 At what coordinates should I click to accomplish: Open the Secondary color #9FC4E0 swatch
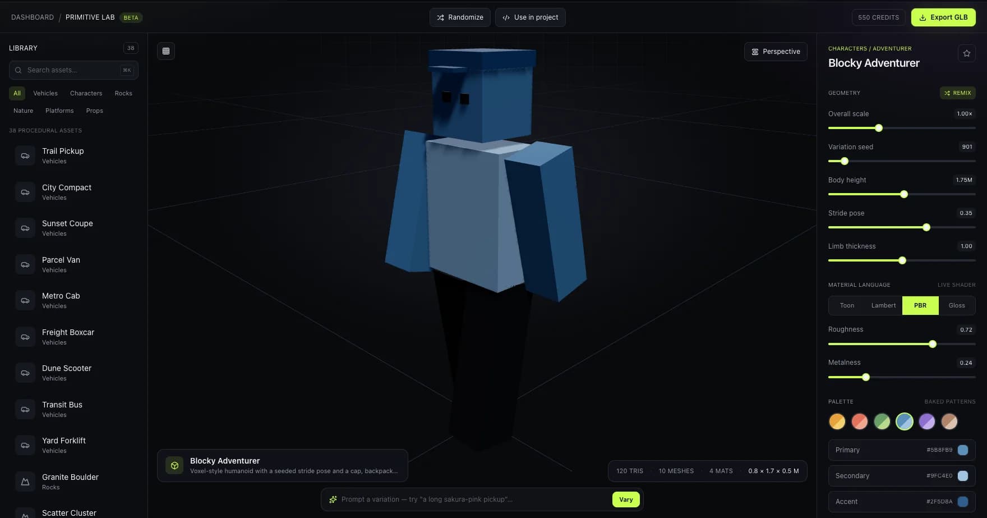click(x=963, y=476)
